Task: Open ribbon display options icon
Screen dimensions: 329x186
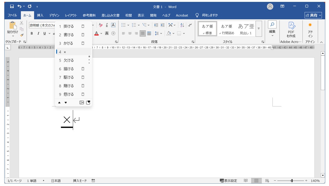Action: click(282, 6)
